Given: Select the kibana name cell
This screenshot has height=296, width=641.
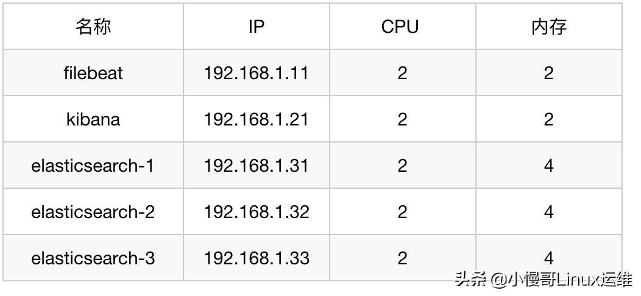Looking at the screenshot, I should pyautogui.click(x=93, y=119).
